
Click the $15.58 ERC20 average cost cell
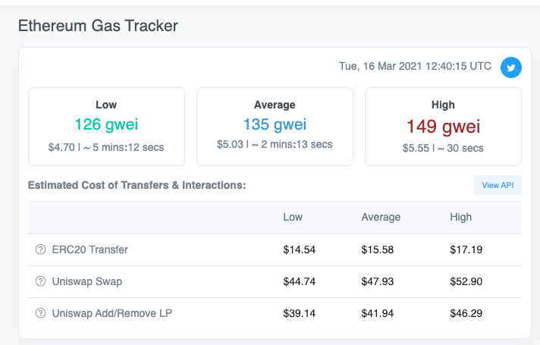pyautogui.click(x=378, y=249)
